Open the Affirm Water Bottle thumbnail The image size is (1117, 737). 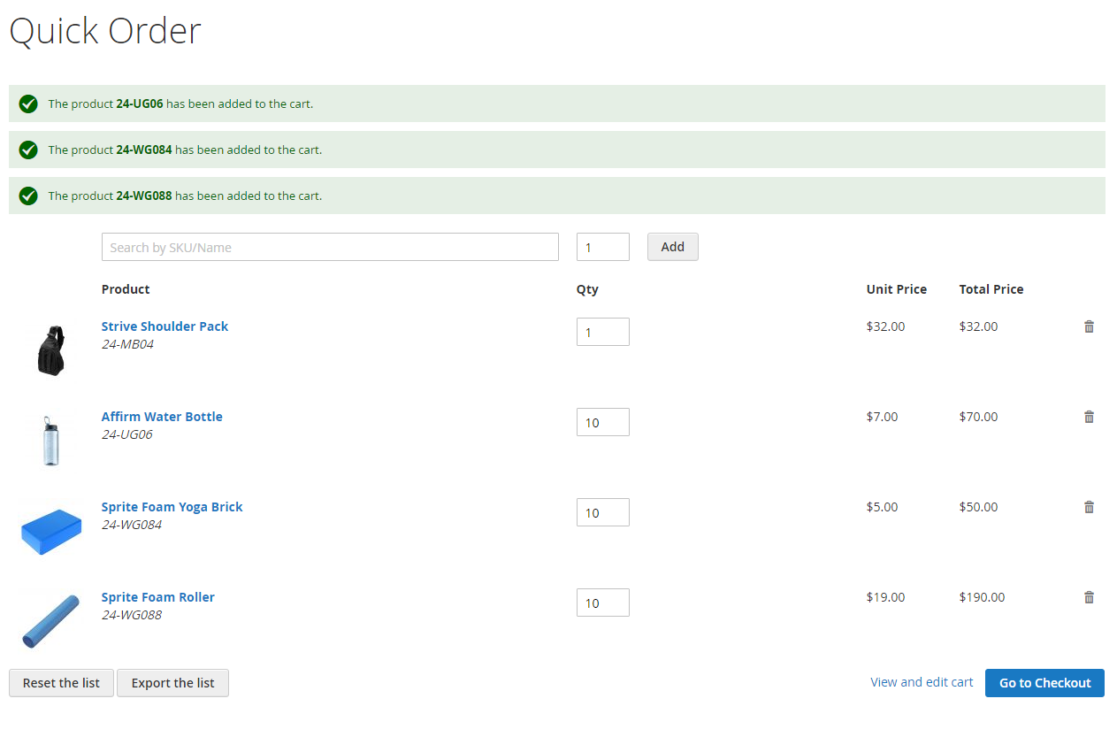[x=50, y=441]
